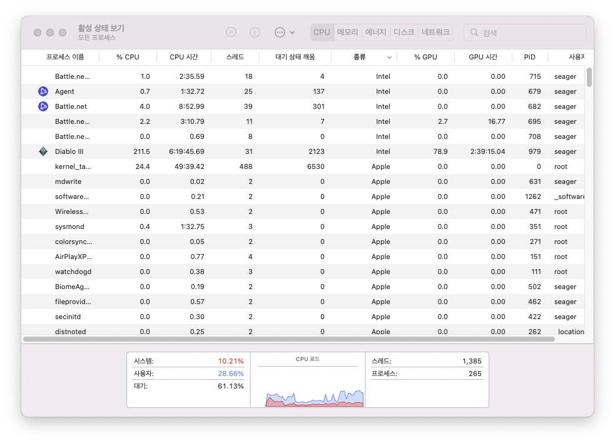Click PID 1262 cell
Screen dimensions: 615x443
pyautogui.click(x=533, y=196)
